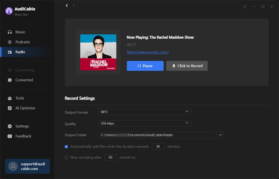The image size is (279, 179).
Task: Pause The Rachel Maddow Show playback
Action: (x=145, y=66)
